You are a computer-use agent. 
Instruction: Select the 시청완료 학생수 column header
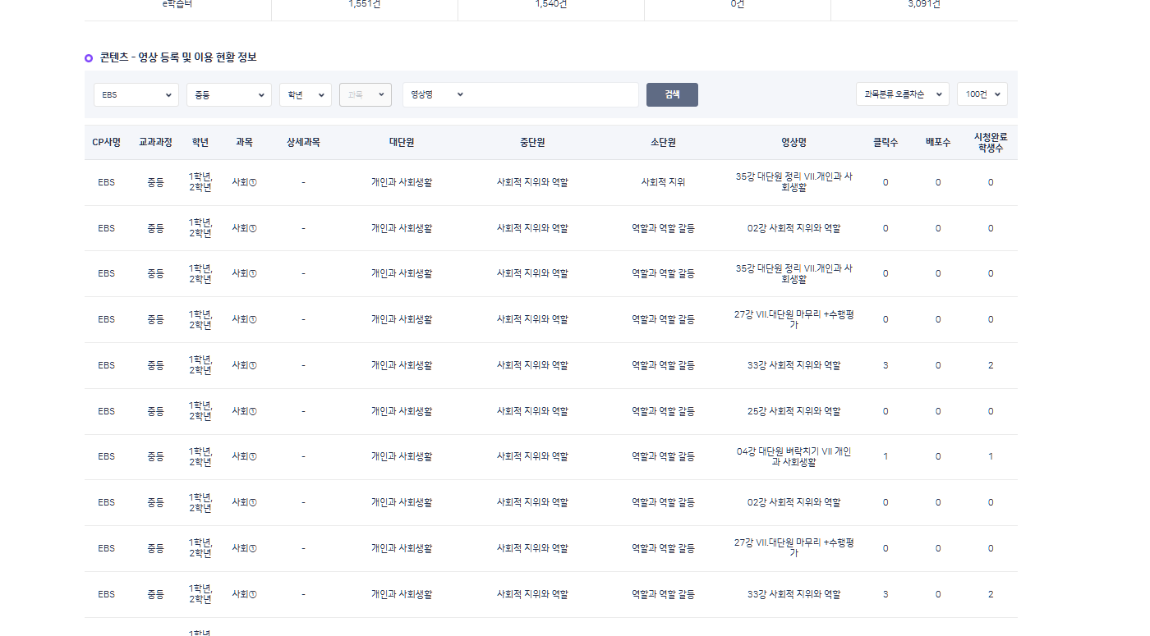990,142
